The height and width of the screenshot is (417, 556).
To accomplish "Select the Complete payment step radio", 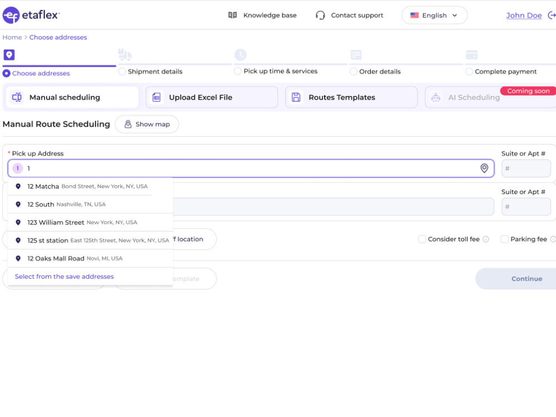I will pyautogui.click(x=469, y=72).
